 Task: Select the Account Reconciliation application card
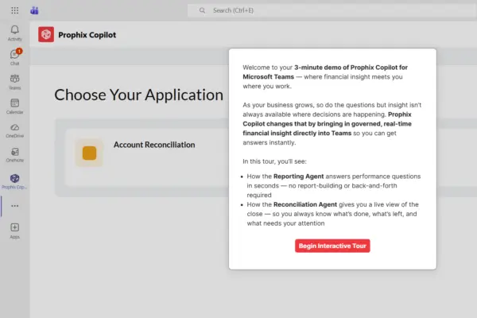146,157
